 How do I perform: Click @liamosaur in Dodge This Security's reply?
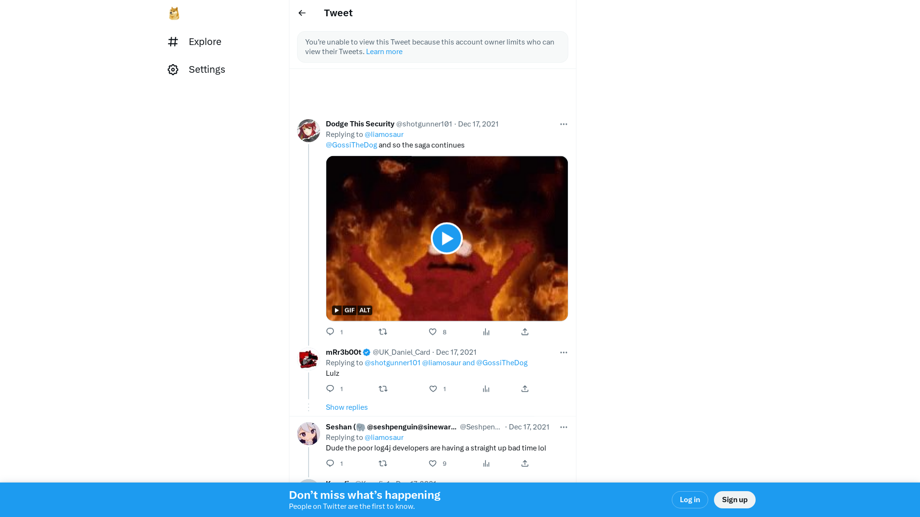[x=384, y=135]
